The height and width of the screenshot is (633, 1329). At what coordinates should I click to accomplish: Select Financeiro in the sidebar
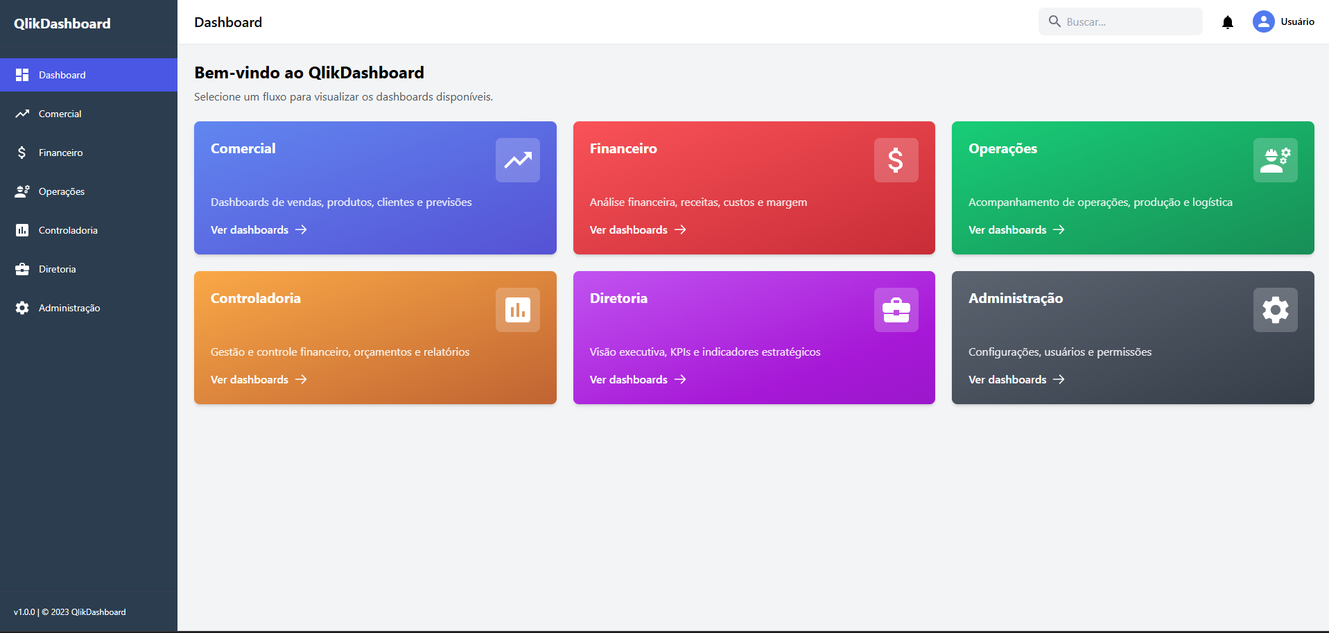click(61, 153)
